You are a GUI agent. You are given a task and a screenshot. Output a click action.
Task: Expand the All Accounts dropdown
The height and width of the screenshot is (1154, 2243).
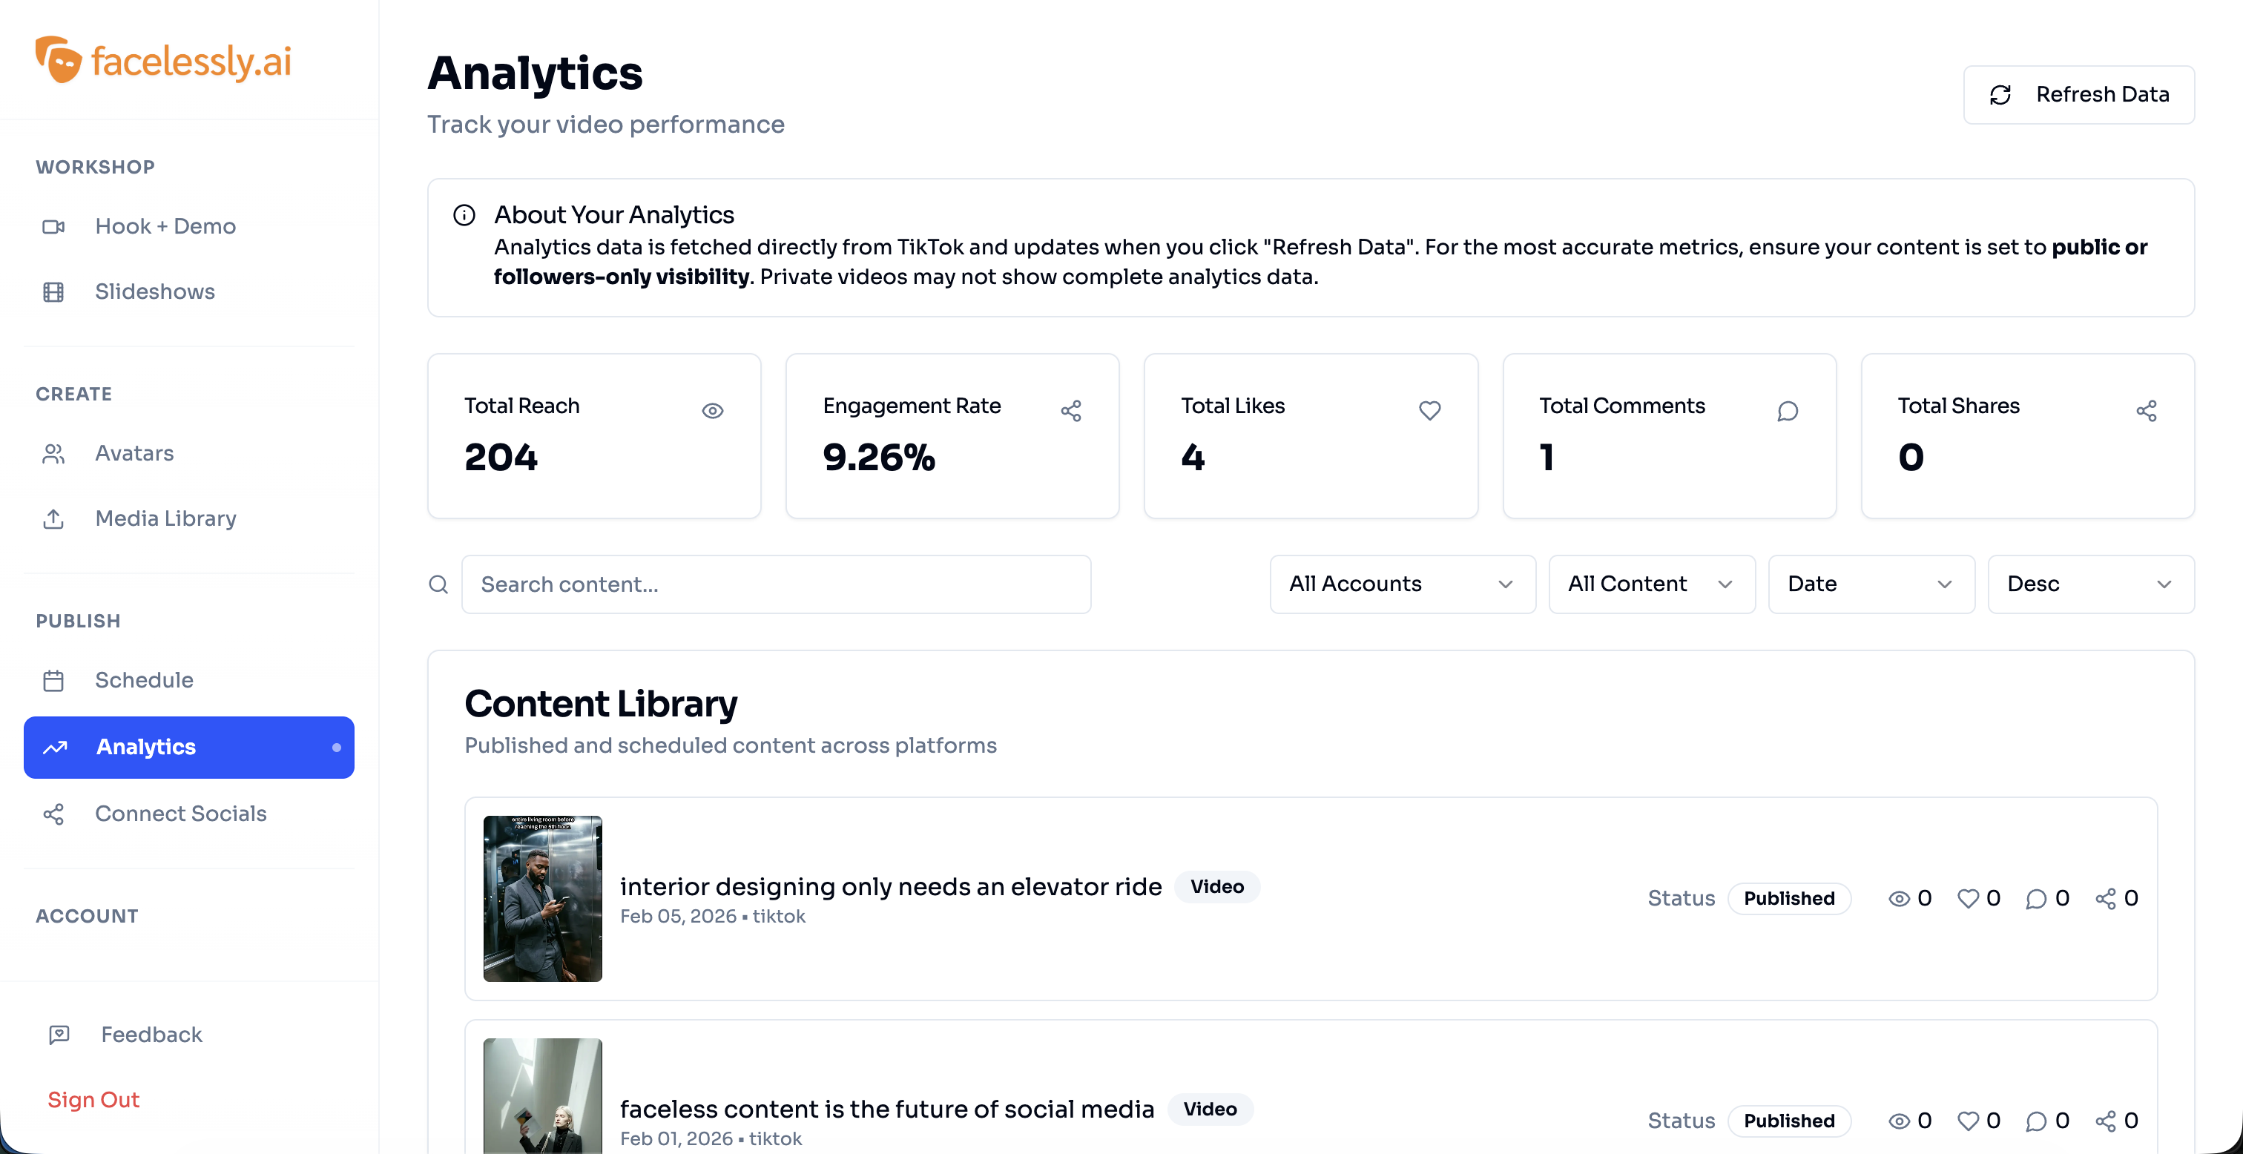pyautogui.click(x=1402, y=584)
